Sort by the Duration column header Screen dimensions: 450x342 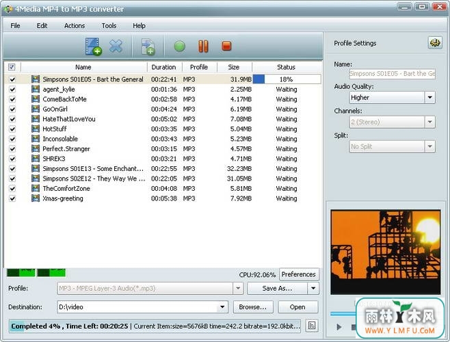point(164,67)
